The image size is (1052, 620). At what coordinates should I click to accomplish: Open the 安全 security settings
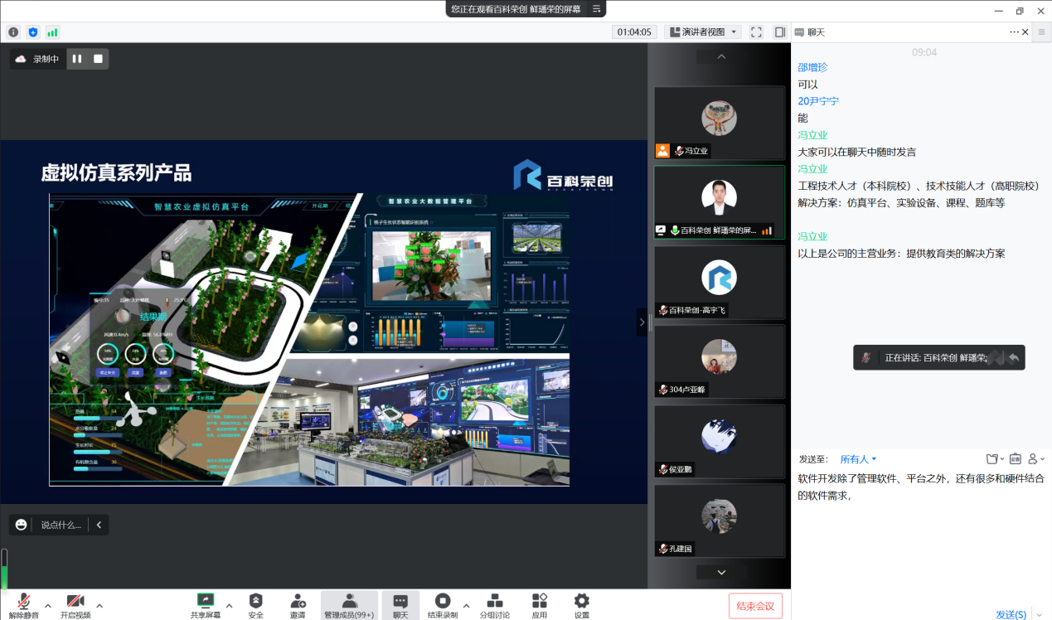(x=256, y=605)
